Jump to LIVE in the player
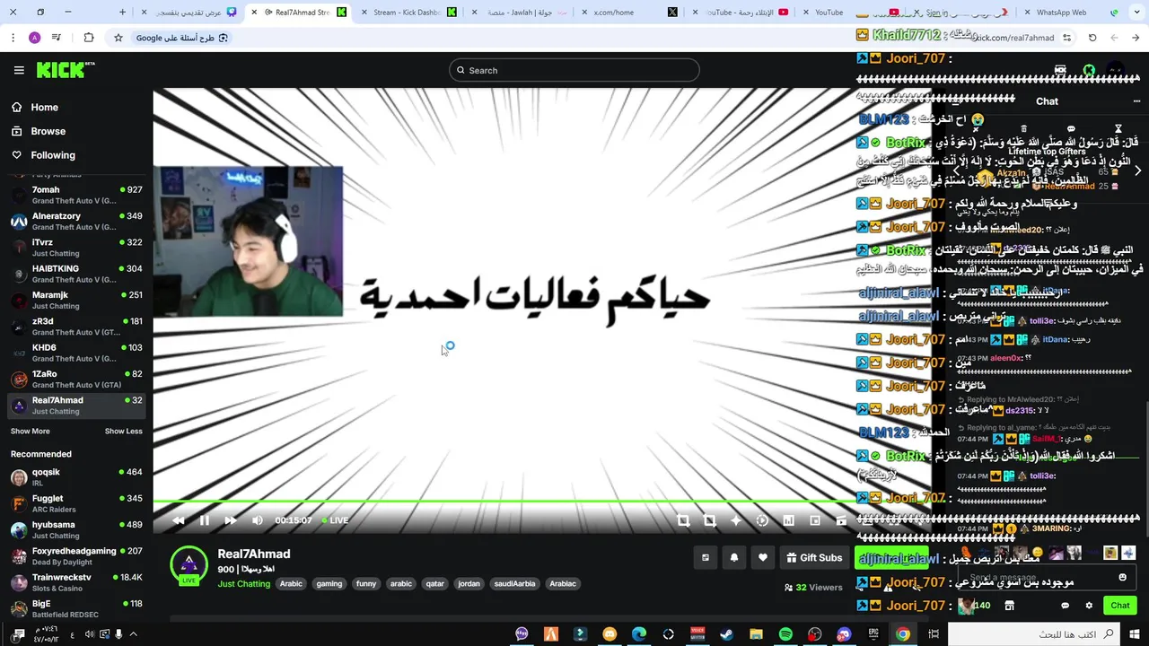 [336, 520]
